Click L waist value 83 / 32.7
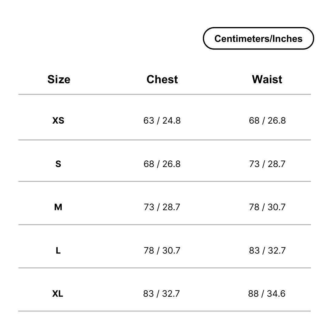This screenshot has width=328, height=328. coord(267,250)
